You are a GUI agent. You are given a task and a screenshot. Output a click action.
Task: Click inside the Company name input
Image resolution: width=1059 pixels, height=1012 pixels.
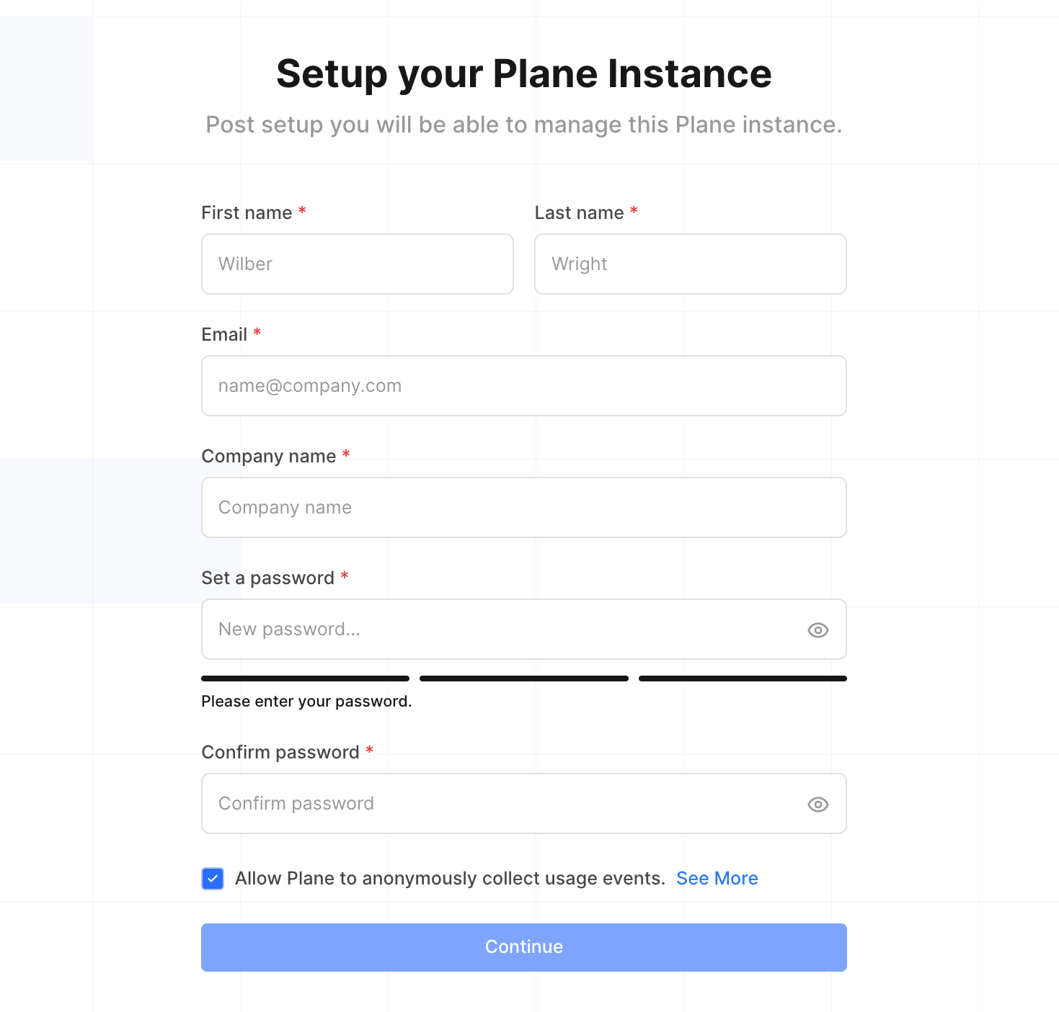[523, 507]
